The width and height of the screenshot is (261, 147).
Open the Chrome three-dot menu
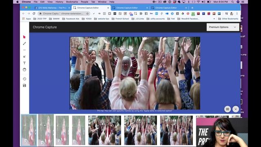click(237, 13)
